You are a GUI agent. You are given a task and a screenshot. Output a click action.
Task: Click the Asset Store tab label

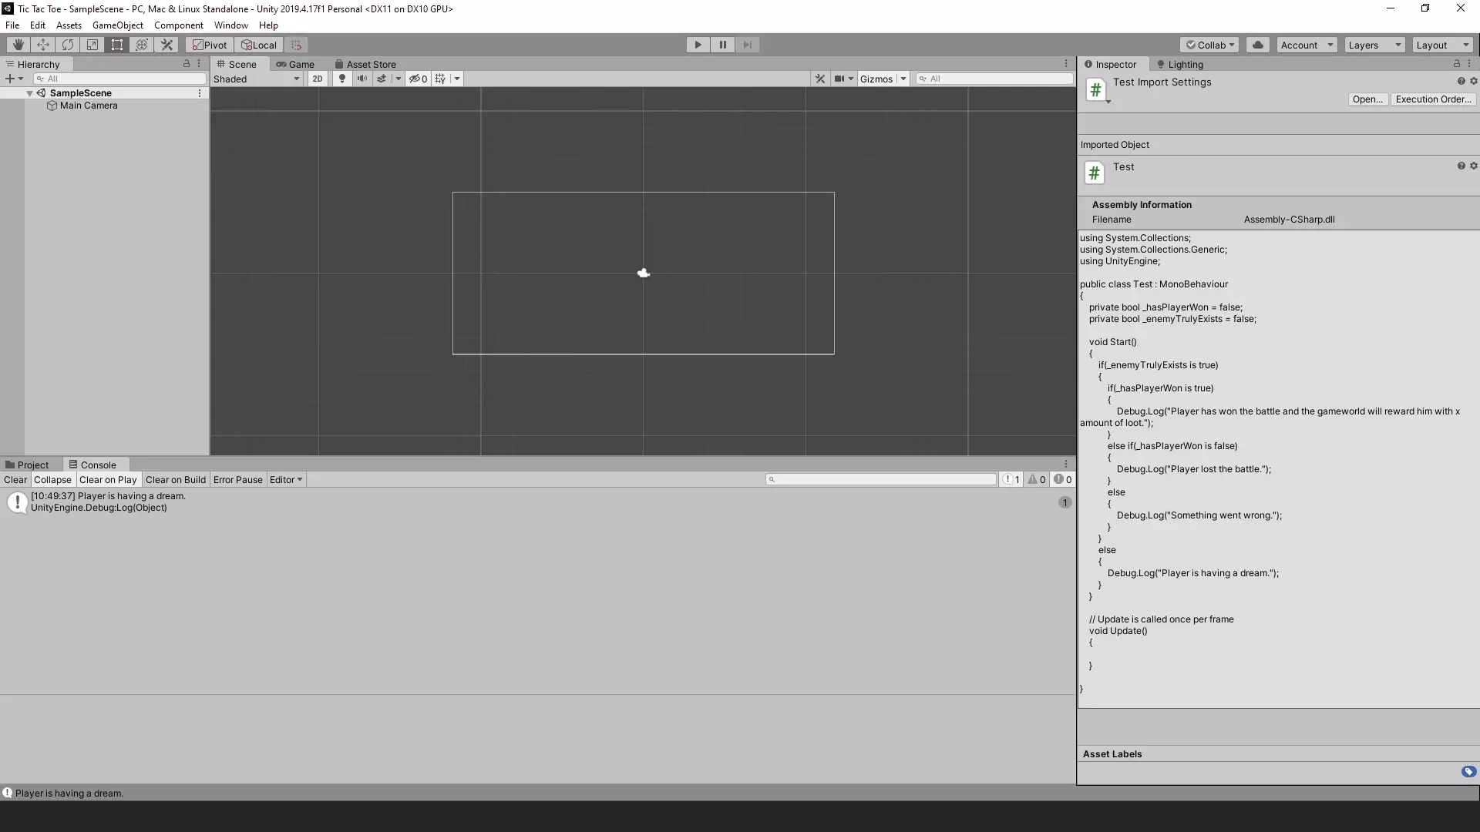tap(370, 64)
